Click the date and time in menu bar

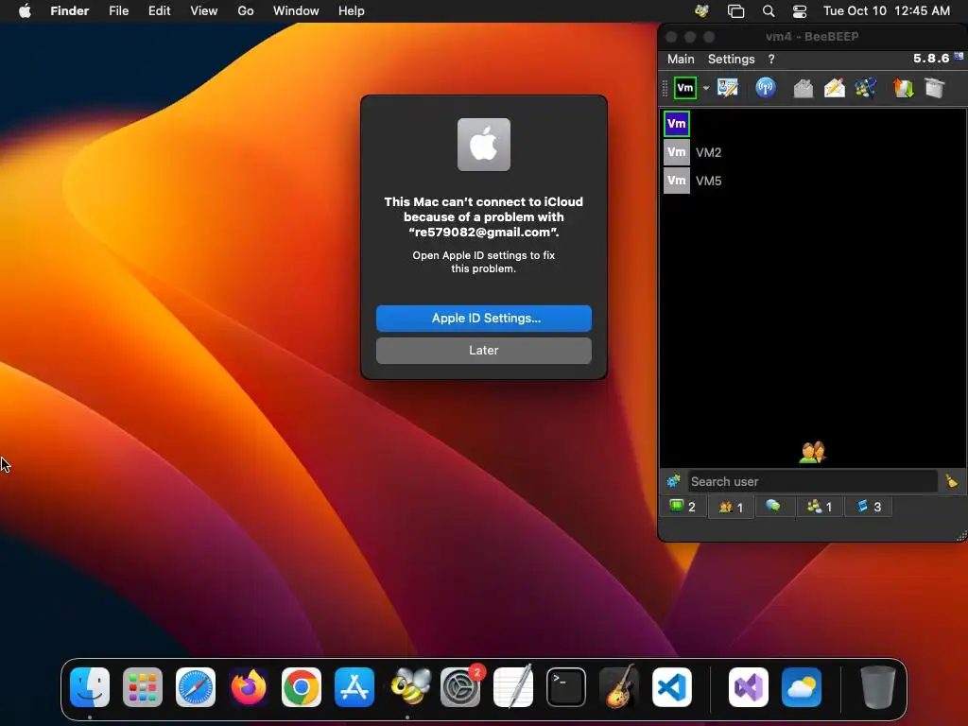pos(887,11)
